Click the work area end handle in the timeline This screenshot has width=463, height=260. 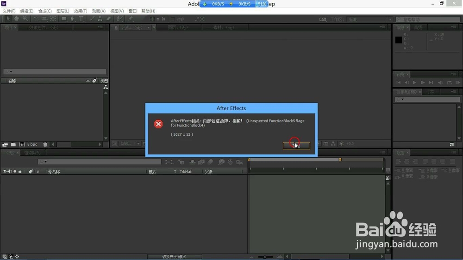point(340,159)
